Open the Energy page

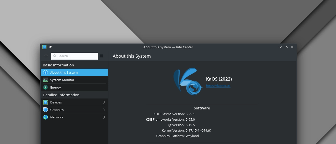(x=74, y=87)
